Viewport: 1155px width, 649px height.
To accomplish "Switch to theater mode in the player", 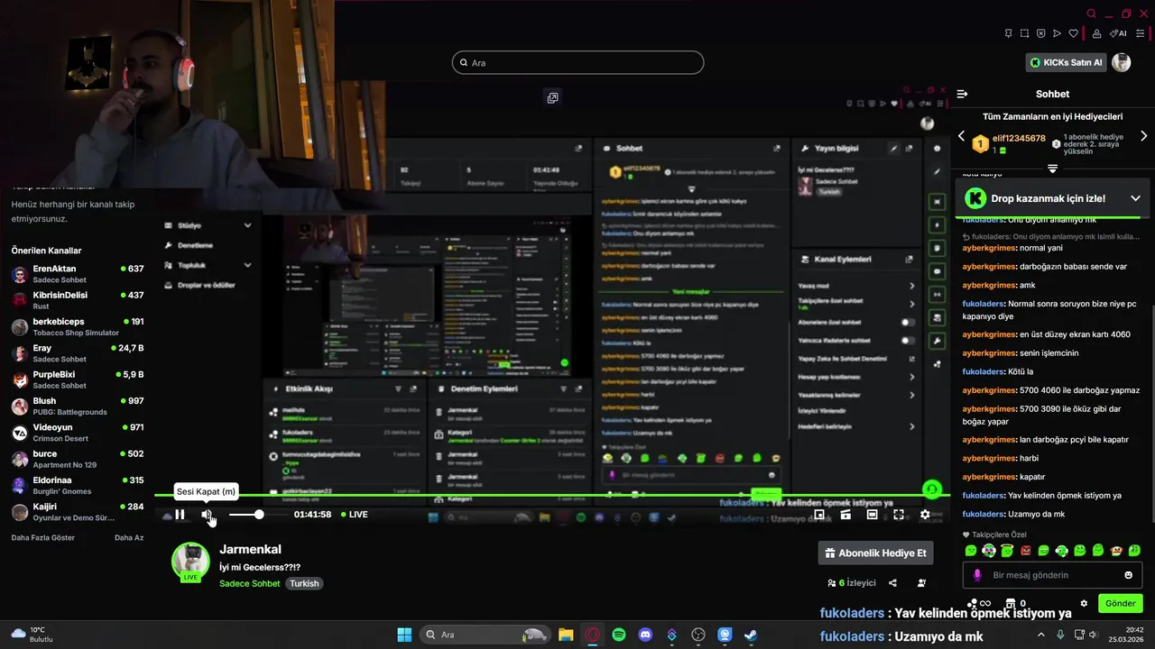I will coord(872,515).
